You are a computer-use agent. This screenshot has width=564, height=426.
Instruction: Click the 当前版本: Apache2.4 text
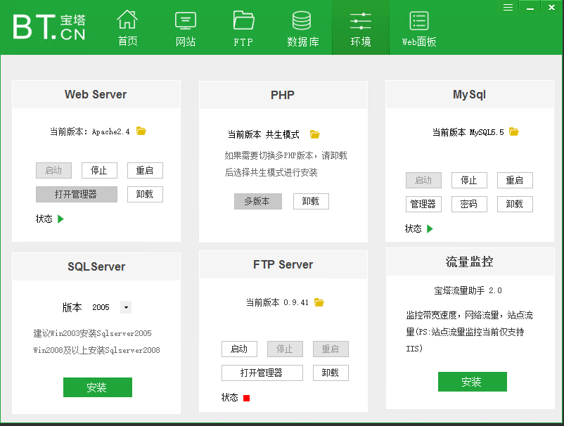tap(89, 131)
